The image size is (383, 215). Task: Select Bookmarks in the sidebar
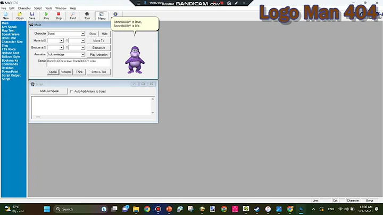pos(10,60)
